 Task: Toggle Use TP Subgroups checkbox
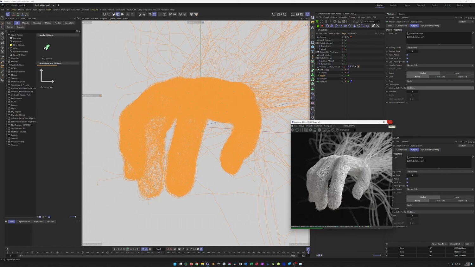coord(407,62)
